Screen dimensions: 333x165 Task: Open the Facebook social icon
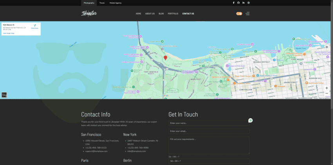[234, 3]
